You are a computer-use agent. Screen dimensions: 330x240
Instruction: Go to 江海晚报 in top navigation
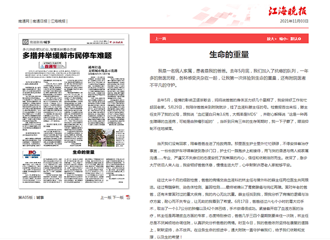pyautogui.click(x=58, y=21)
